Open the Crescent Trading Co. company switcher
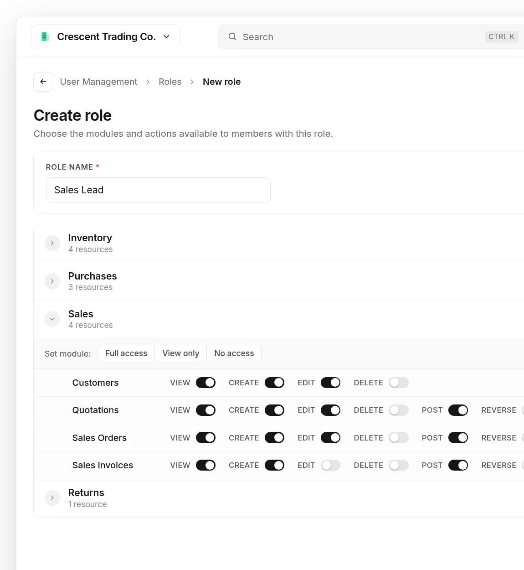The height and width of the screenshot is (570, 524). coord(105,36)
